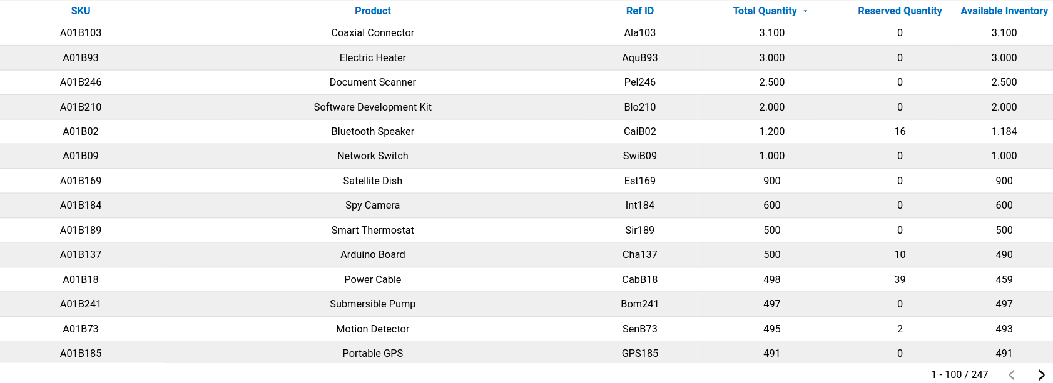The image size is (1053, 383).
Task: Click Ref ID Blo210
Action: point(639,107)
